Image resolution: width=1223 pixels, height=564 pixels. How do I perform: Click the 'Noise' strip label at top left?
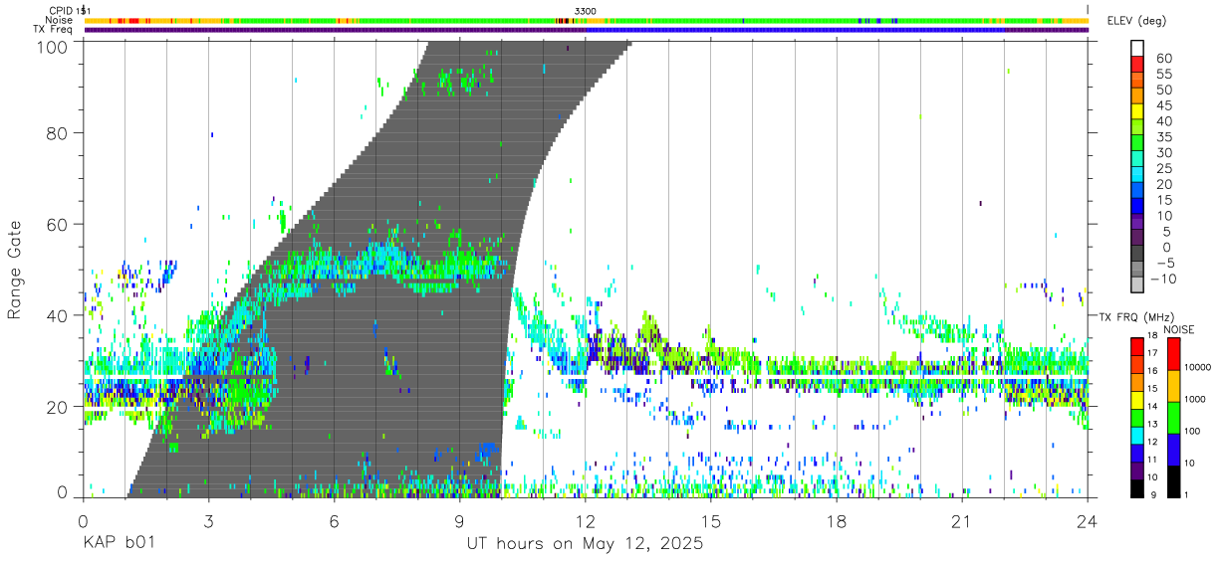(x=59, y=20)
